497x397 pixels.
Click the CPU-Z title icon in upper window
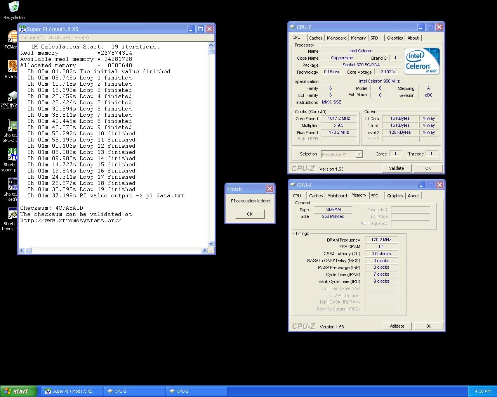(x=292, y=27)
